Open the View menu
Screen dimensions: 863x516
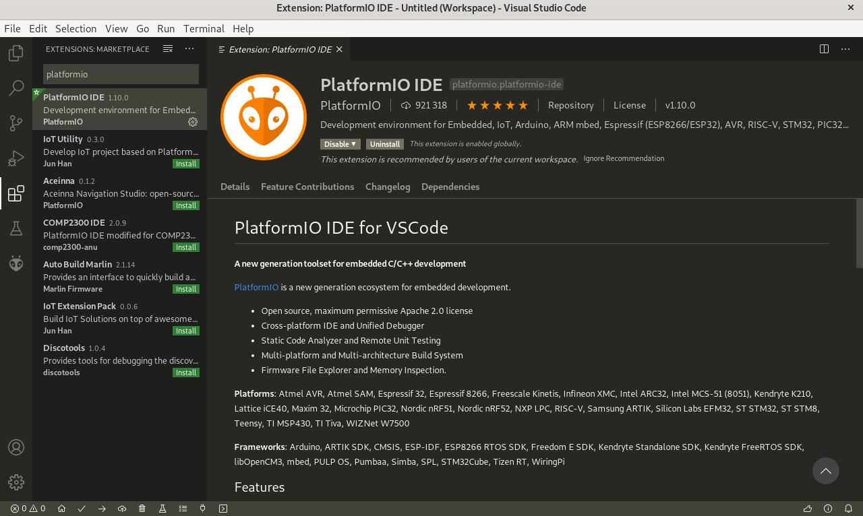(x=116, y=28)
